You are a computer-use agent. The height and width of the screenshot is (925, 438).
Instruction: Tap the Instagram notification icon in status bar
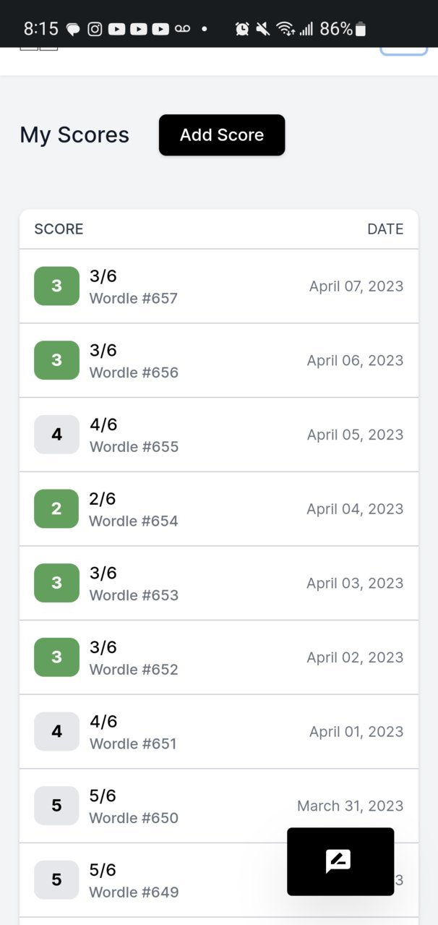(95, 29)
